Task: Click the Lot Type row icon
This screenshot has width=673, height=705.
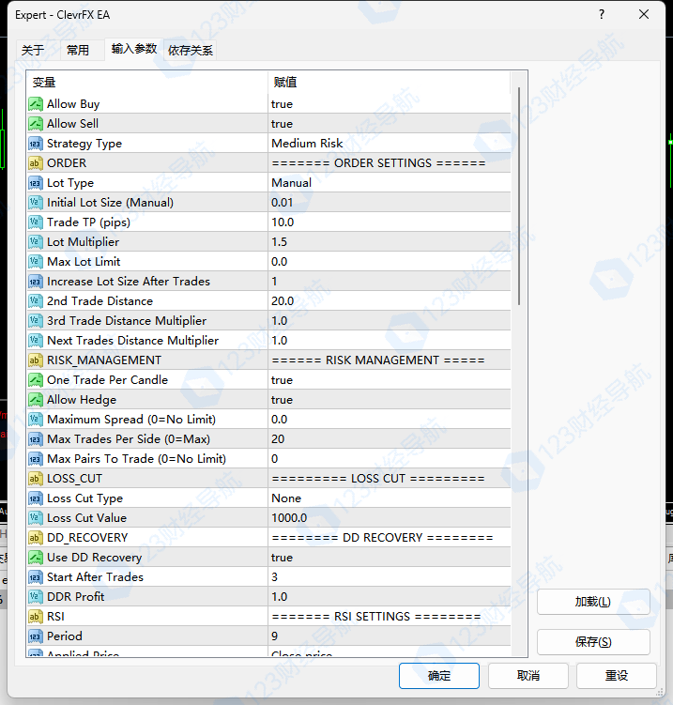Action: 36,183
